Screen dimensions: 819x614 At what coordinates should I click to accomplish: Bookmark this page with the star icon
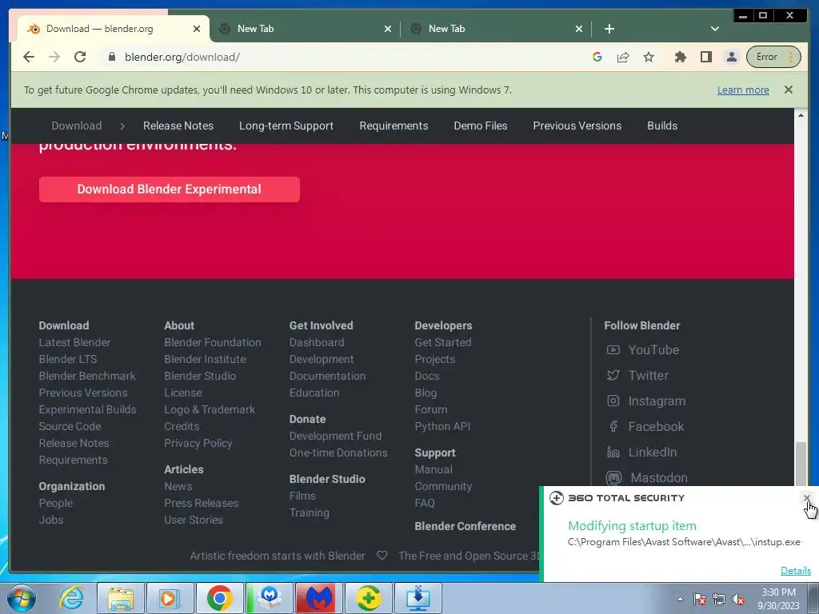coord(649,57)
